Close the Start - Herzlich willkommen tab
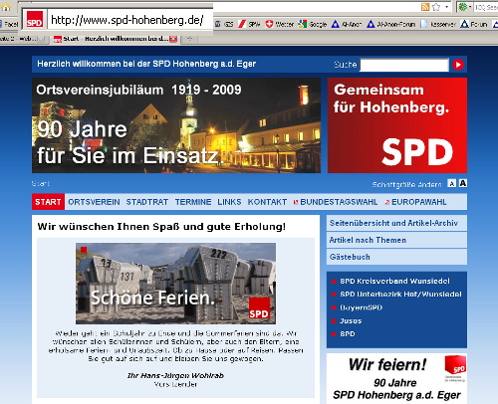This screenshot has width=498, height=404. click(x=173, y=39)
